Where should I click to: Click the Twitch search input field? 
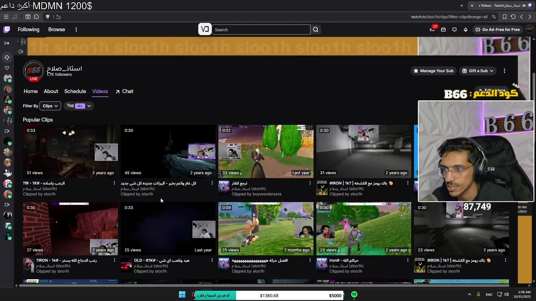pos(261,30)
